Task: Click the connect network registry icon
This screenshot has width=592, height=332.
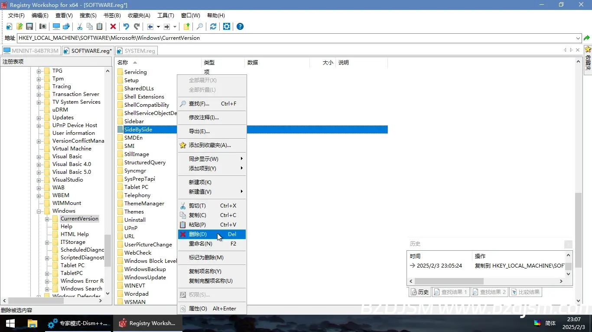Action: [x=66, y=26]
